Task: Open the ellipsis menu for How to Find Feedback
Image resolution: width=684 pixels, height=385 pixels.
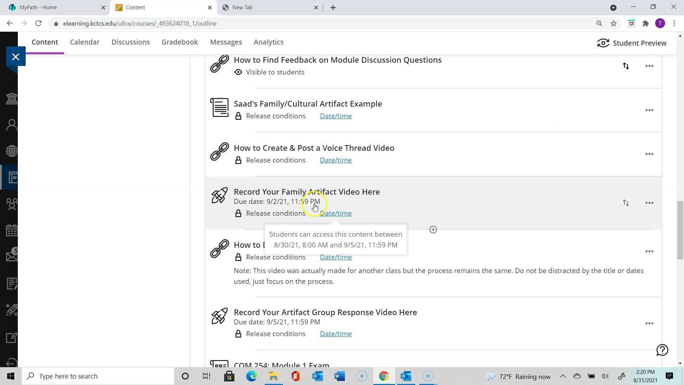Action: click(x=649, y=66)
